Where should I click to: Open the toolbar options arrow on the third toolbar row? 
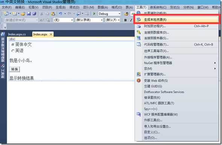click(5, 27)
